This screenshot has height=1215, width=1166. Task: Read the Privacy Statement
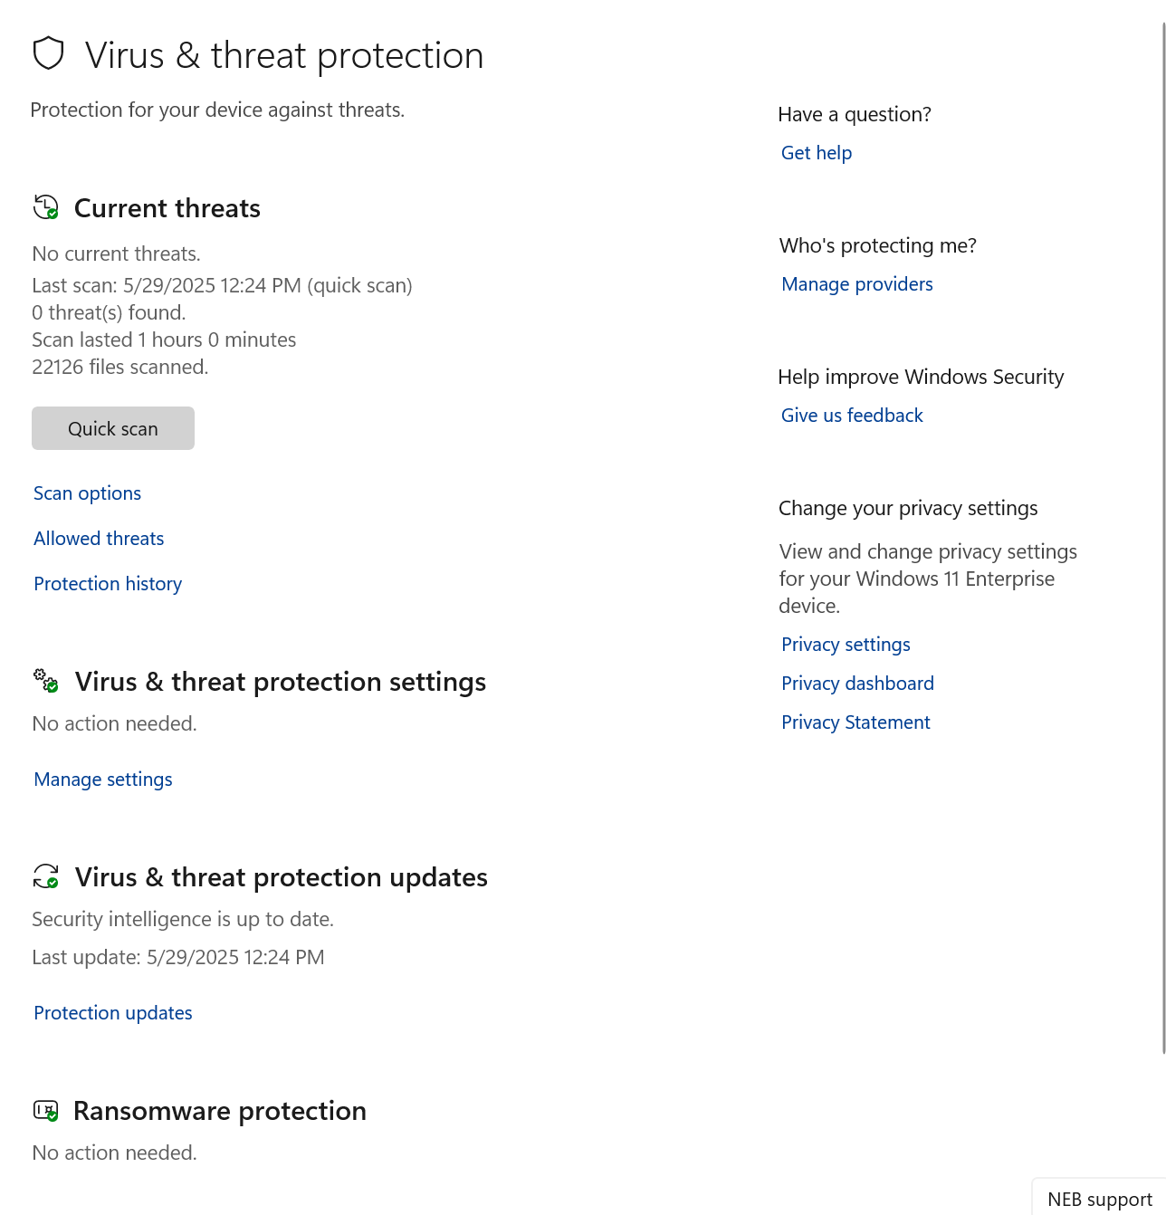tap(855, 722)
